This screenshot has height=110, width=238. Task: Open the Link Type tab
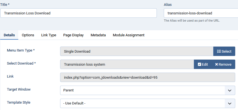tap(49, 35)
